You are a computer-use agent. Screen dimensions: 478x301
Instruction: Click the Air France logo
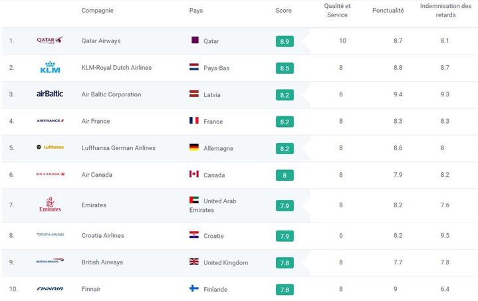point(50,121)
